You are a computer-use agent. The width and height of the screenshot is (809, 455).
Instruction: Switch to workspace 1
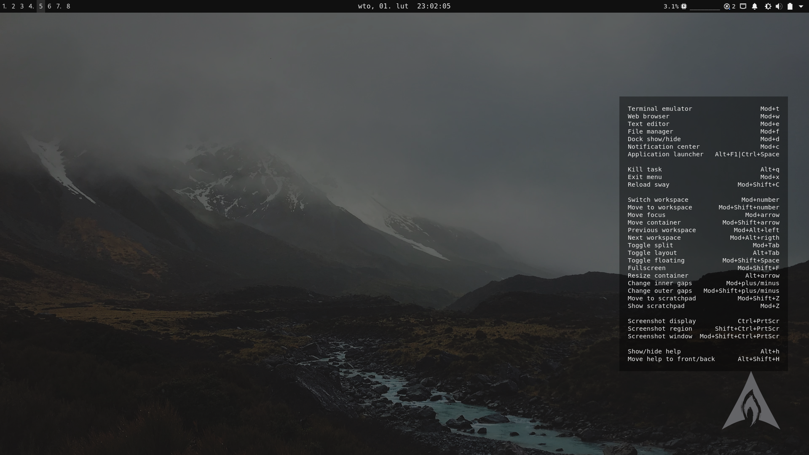(4, 6)
